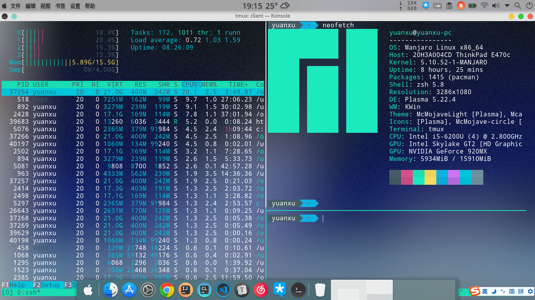
Task: Open the window thumbnail preview in the dock
Action: [362, 289]
